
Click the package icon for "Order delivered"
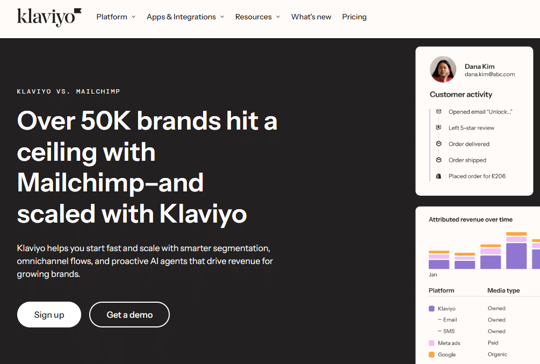pyautogui.click(x=438, y=144)
